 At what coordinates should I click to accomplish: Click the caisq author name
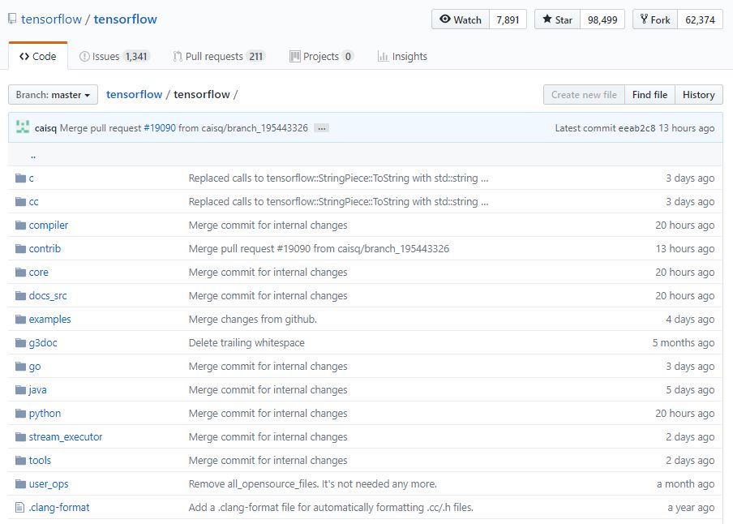45,127
